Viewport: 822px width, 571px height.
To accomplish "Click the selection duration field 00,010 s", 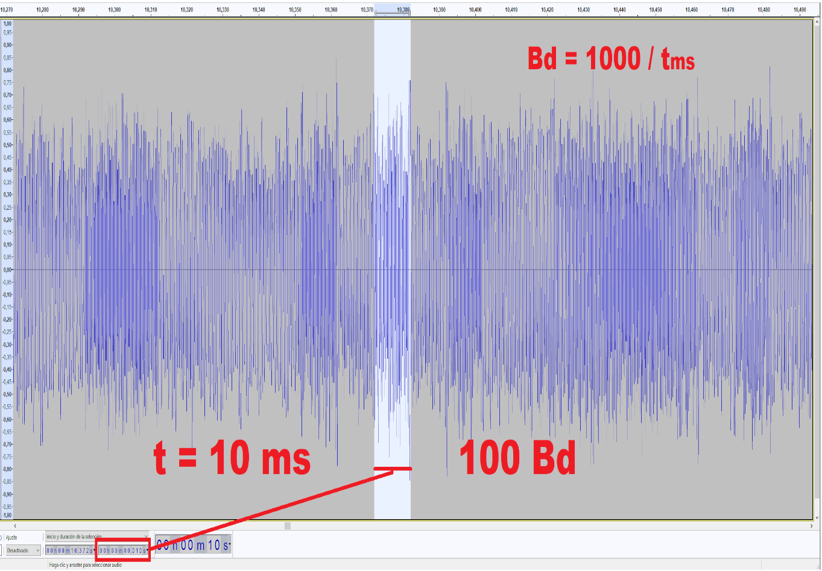I will [122, 551].
